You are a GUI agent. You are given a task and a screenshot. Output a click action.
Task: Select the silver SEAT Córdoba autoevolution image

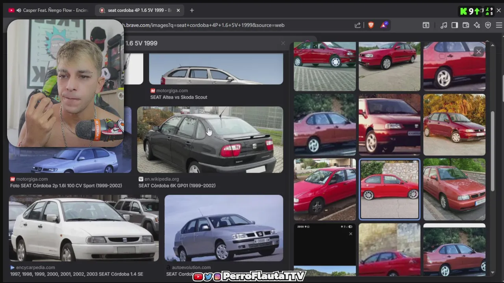[224, 228]
